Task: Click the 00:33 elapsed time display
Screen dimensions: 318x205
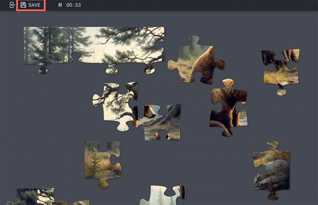Action: [73, 5]
